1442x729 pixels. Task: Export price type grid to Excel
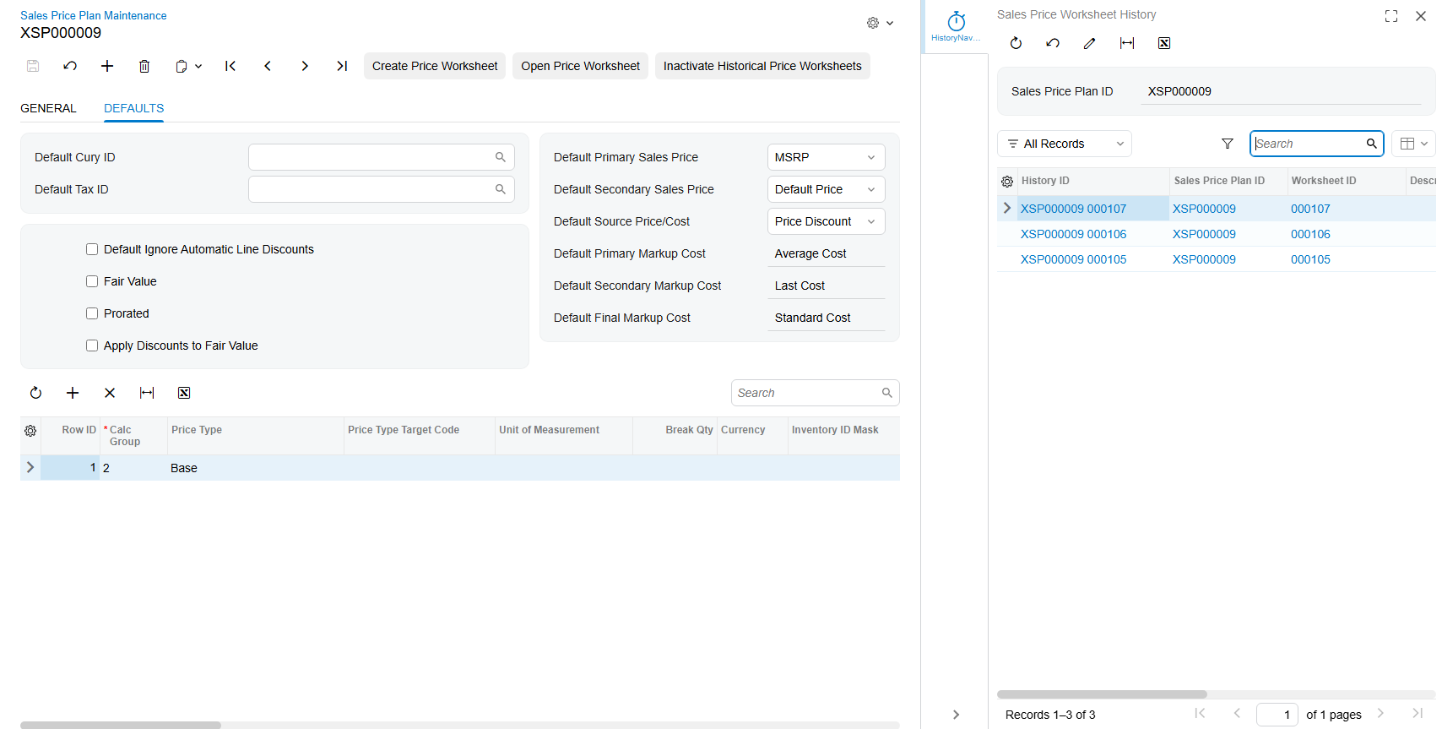[184, 393]
